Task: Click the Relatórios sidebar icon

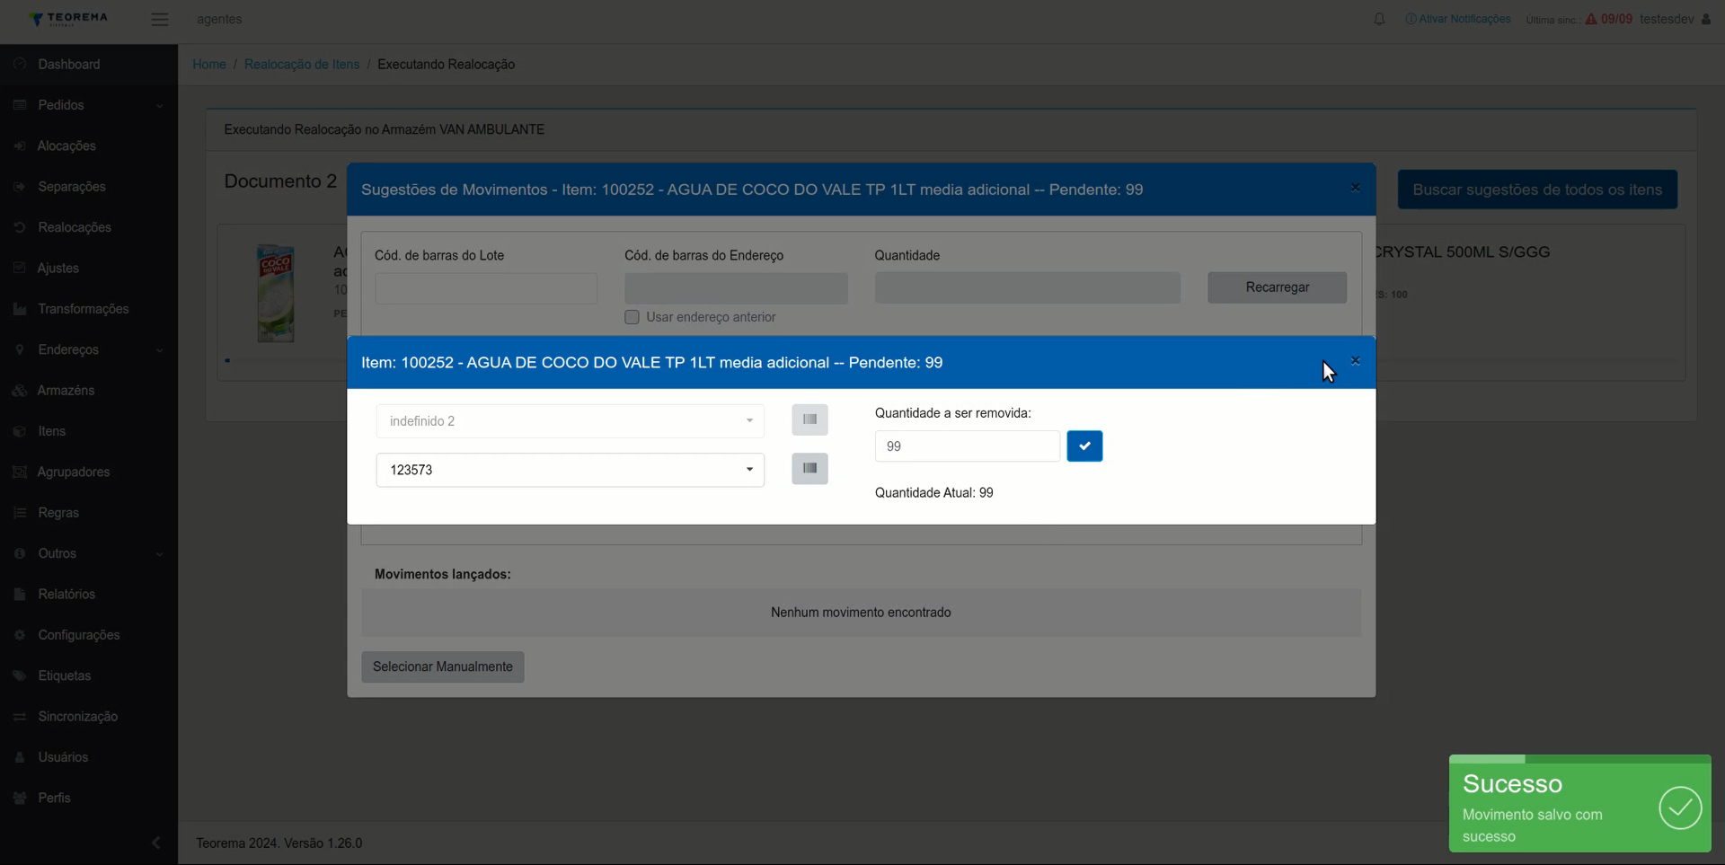Action: (x=20, y=595)
